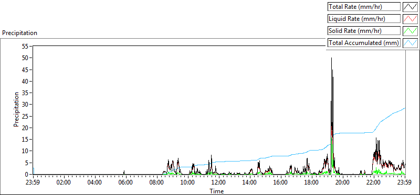Click the 18:00 time tick label
The height and width of the screenshot is (195, 420).
click(x=312, y=183)
